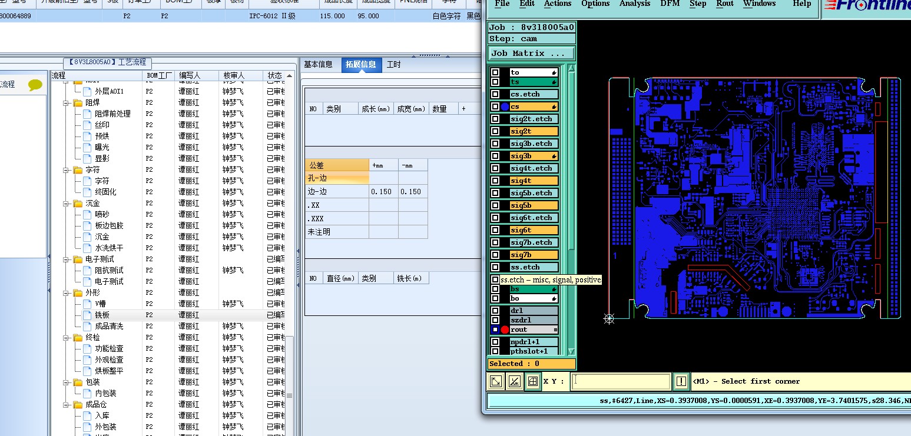The height and width of the screenshot is (436, 911).
Task: Collapse the 沉金 tree node
Action: click(x=65, y=203)
